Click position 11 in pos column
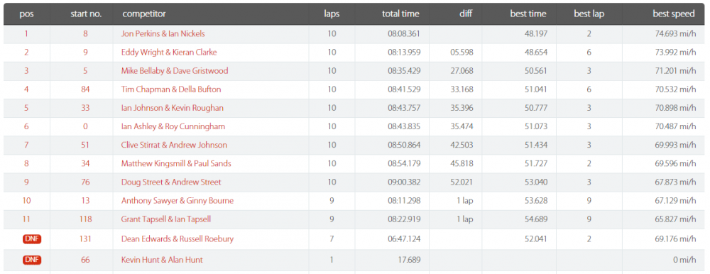710x274 pixels. (x=26, y=219)
